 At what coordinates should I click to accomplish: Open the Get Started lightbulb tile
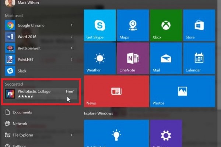point(116,133)
